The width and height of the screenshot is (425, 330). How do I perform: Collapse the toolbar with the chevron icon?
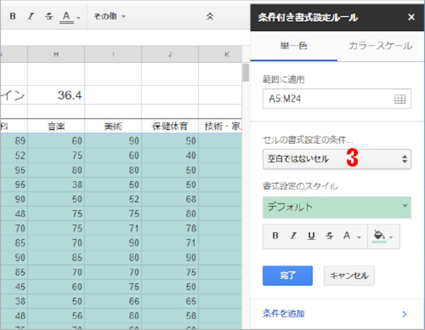(209, 16)
